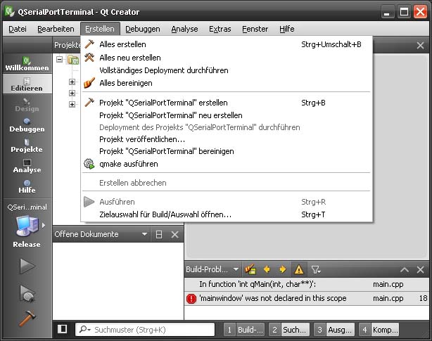Go to next build issue arrow
Image resolution: width=432 pixels, height=341 pixels.
pos(282,269)
